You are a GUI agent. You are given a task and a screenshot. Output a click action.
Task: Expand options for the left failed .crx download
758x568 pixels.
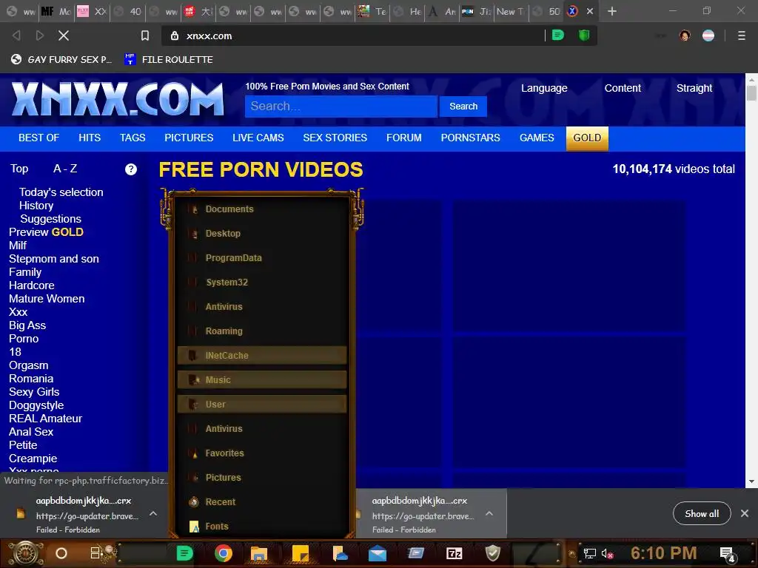click(x=153, y=514)
